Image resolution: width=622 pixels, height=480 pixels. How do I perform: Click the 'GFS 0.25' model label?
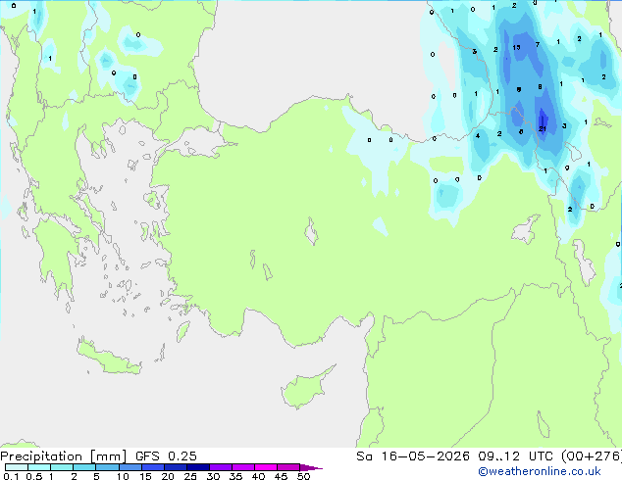[166, 456]
